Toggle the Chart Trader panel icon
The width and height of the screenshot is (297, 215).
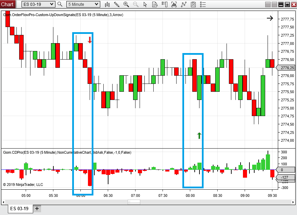164,4
